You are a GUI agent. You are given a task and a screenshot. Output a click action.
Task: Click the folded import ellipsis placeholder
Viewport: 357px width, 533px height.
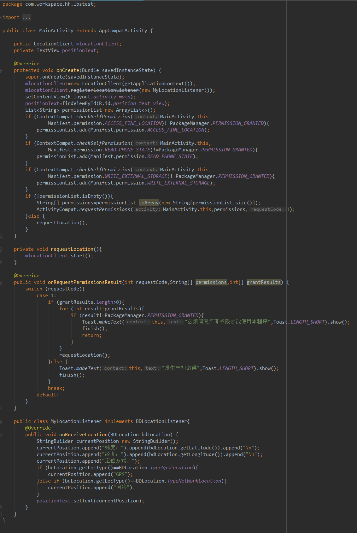click(x=26, y=17)
